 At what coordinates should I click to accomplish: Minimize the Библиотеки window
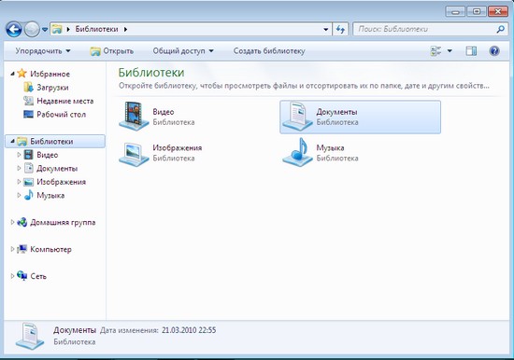click(x=455, y=12)
